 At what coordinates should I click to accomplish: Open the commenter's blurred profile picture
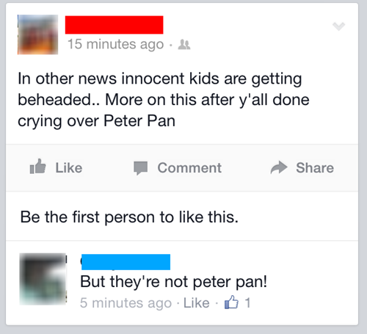[43, 279]
